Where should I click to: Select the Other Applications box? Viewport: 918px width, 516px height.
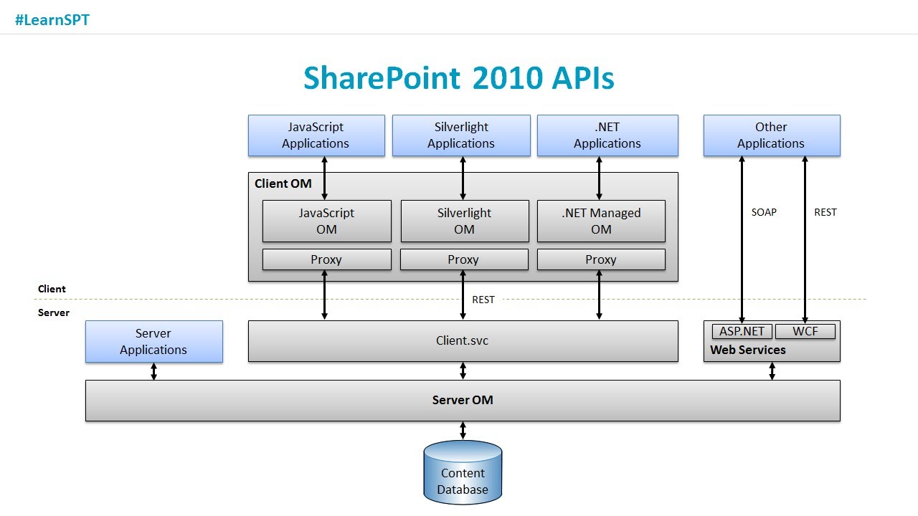tap(772, 135)
